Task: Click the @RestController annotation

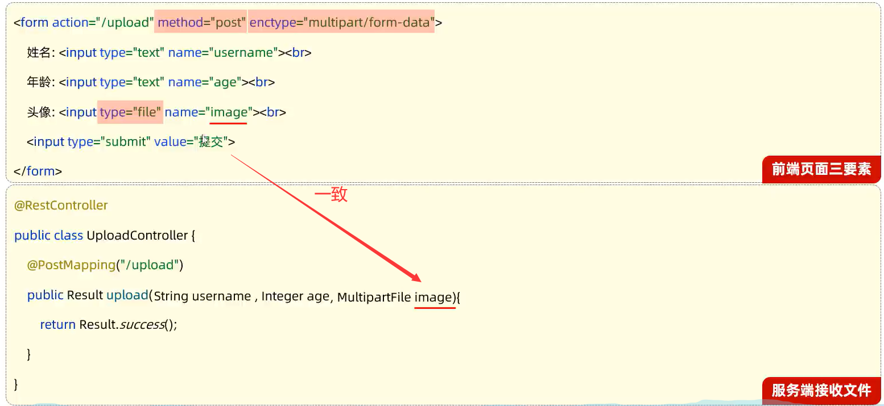Action: (x=61, y=206)
